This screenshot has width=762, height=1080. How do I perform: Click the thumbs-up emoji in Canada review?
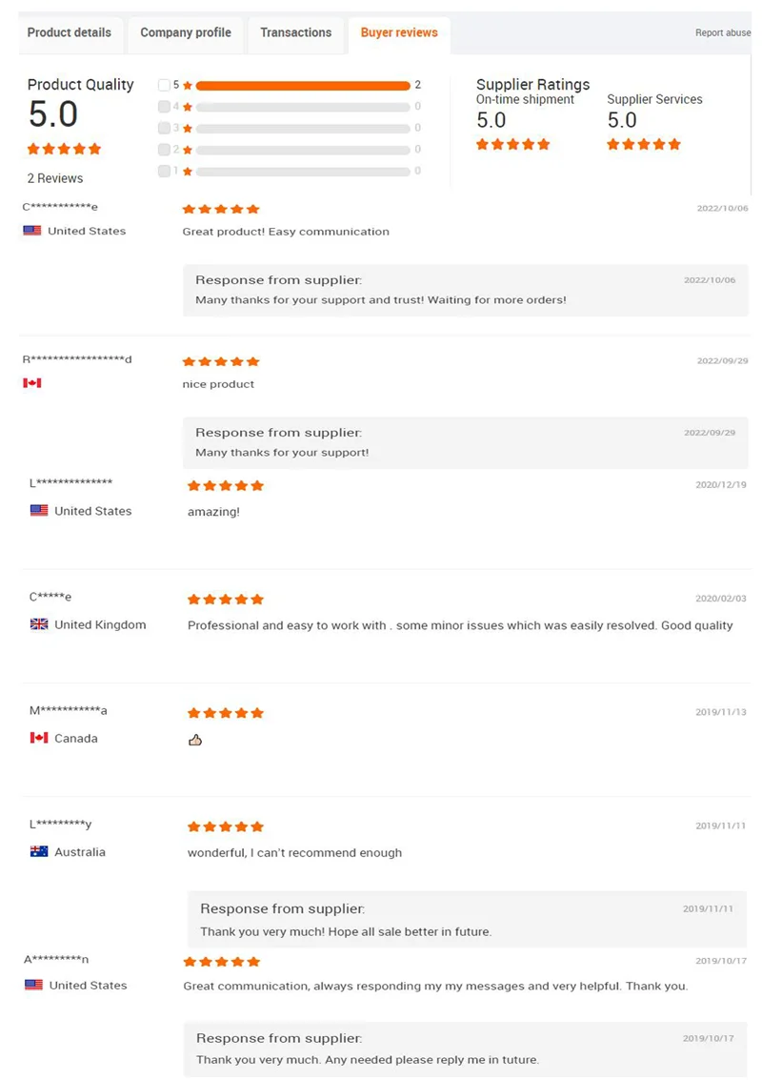pos(195,740)
